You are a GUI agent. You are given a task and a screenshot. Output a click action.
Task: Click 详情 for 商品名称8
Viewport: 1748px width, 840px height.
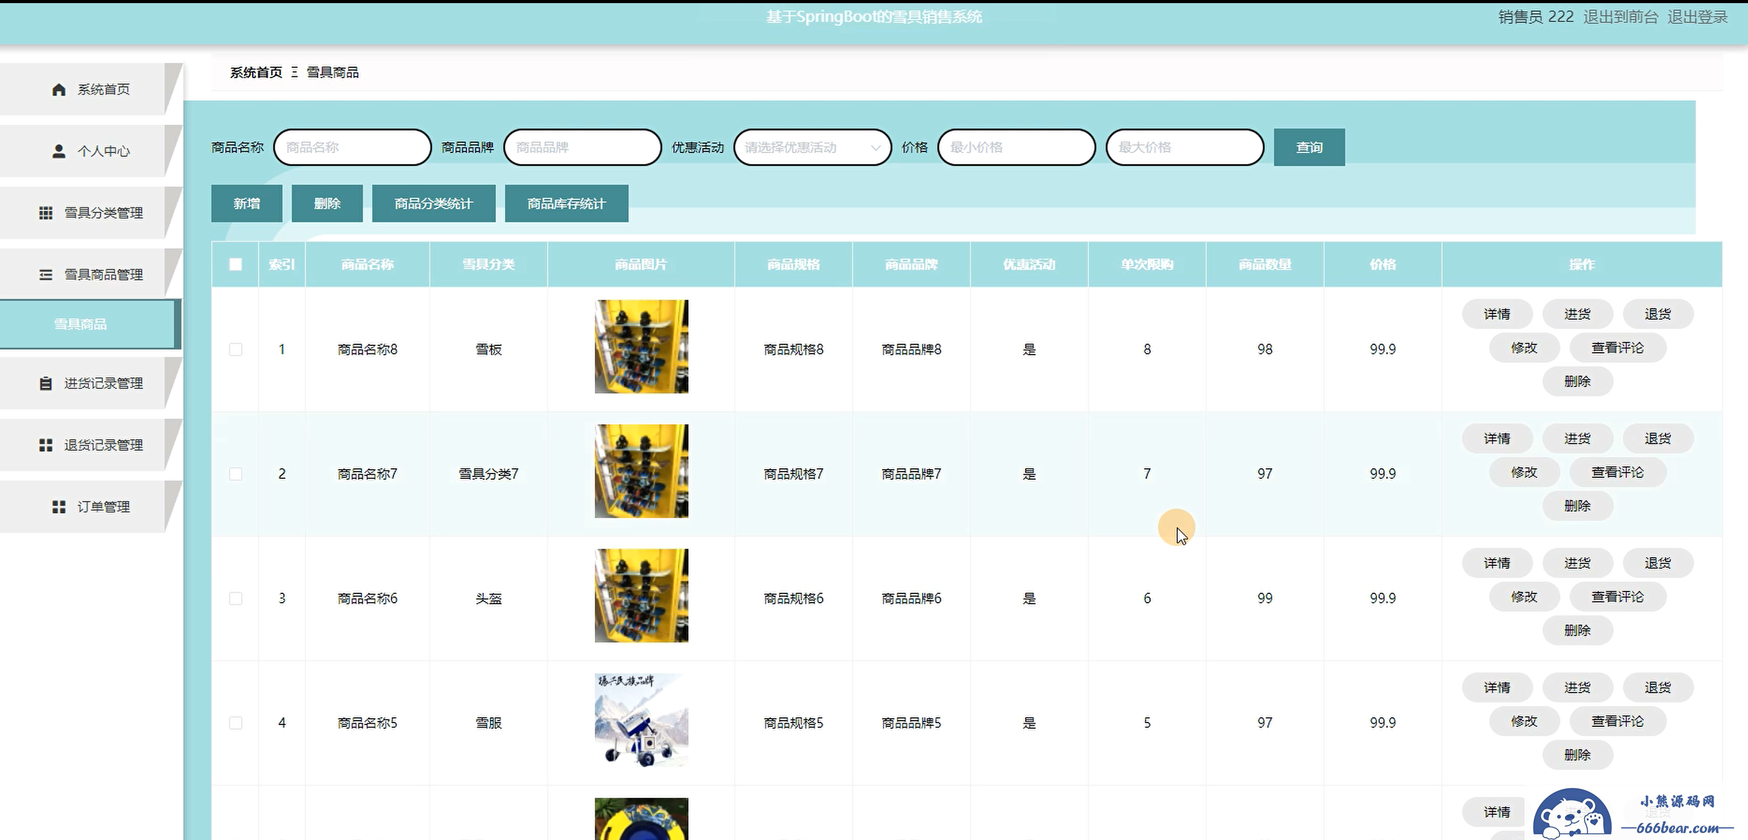point(1497,314)
